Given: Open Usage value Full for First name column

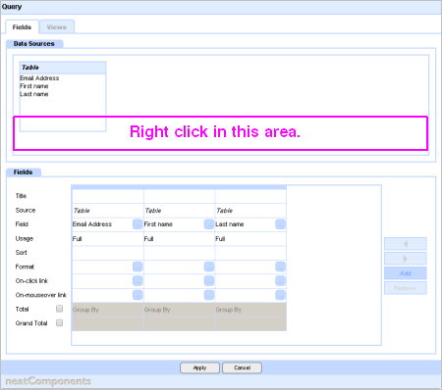Looking at the screenshot, I should 180,239.
